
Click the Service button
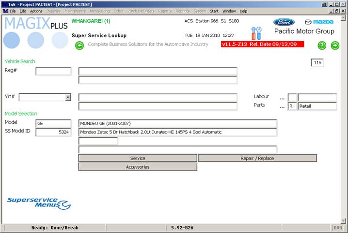[138, 158]
